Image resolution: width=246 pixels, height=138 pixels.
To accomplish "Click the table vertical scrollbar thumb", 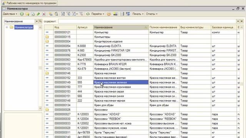I will pyautogui.click(x=242, y=84).
